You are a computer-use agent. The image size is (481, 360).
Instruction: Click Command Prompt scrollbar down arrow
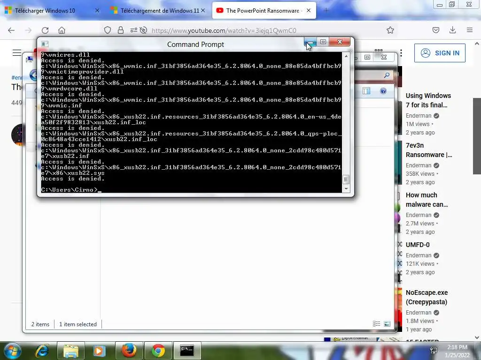[346, 188]
